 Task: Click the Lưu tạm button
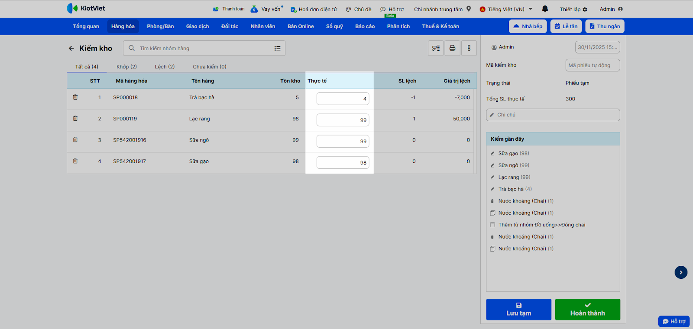tap(518, 310)
